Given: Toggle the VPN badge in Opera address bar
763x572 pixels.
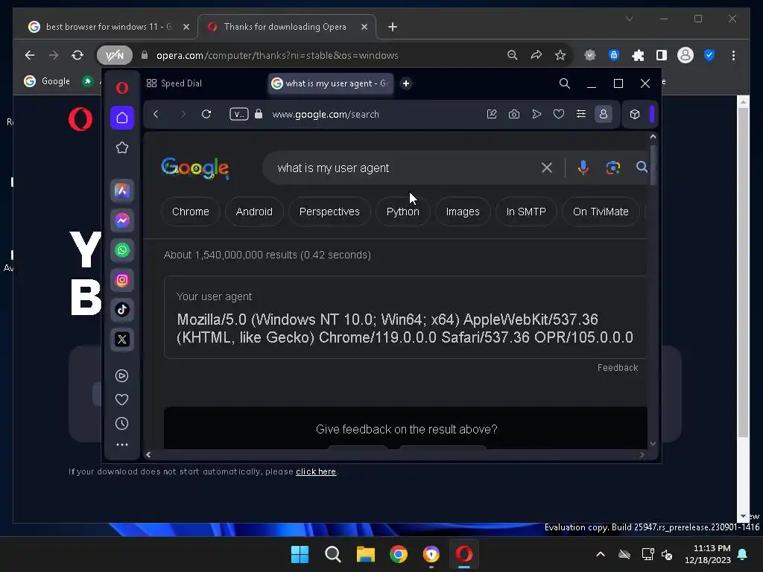Looking at the screenshot, I should point(239,114).
